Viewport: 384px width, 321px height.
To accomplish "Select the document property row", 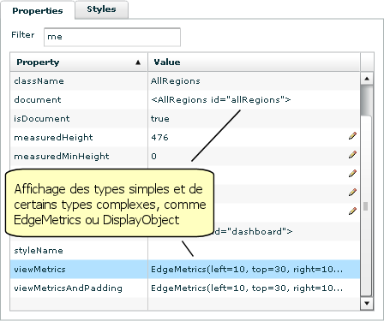I will (185, 100).
